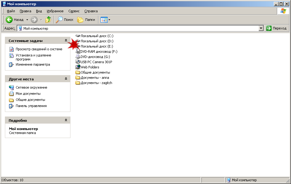The width and height of the screenshot is (291, 184).
Task: Open the Forward history dropdown arrow
Action: pyautogui.click(x=41, y=20)
